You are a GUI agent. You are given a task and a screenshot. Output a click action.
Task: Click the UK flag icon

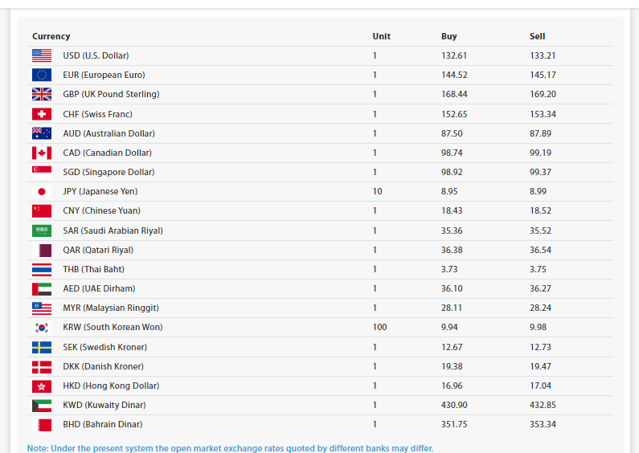tap(42, 94)
